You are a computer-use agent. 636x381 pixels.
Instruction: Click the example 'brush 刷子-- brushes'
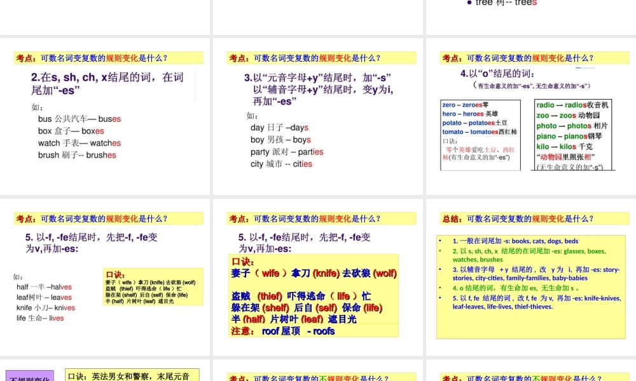point(77,155)
